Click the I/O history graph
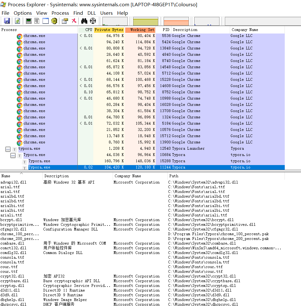 tap(207, 21)
